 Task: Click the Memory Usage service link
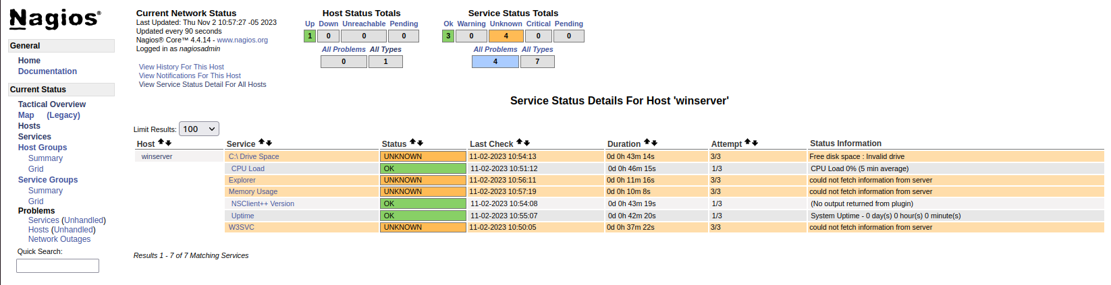[253, 191]
